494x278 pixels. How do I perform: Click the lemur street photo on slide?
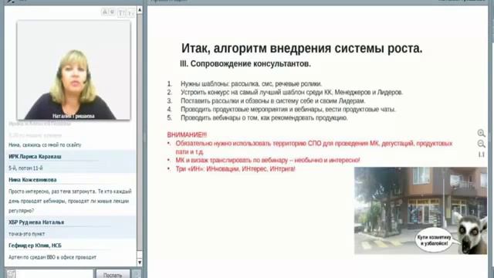421,210
